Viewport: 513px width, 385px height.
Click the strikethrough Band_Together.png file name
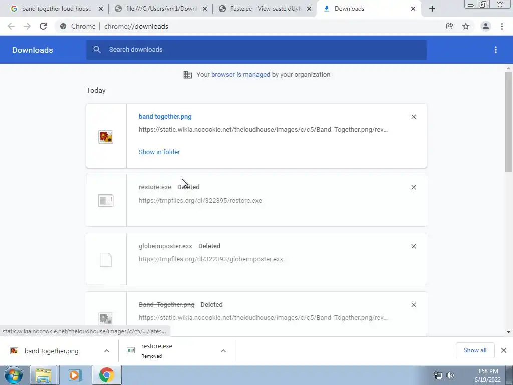click(166, 304)
